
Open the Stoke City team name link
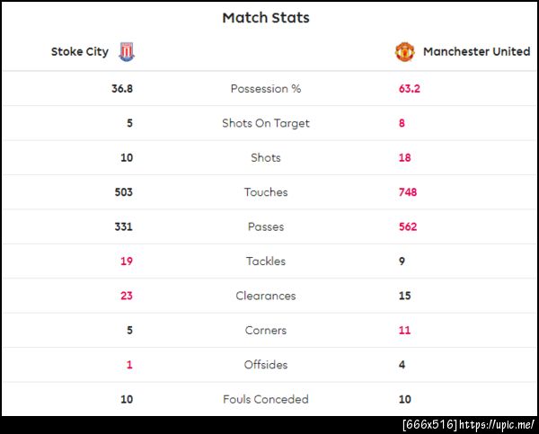click(x=79, y=52)
